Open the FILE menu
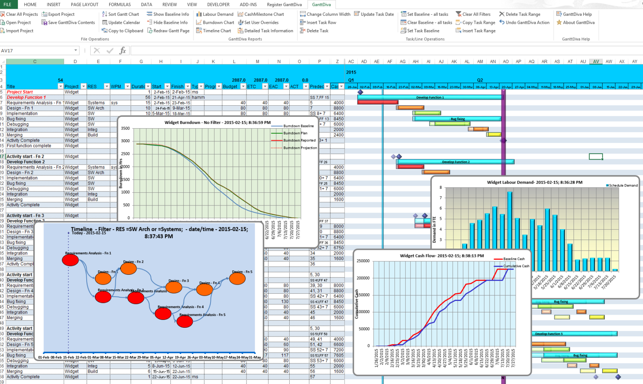Image resolution: width=643 pixels, height=384 pixels. [x=8, y=4]
